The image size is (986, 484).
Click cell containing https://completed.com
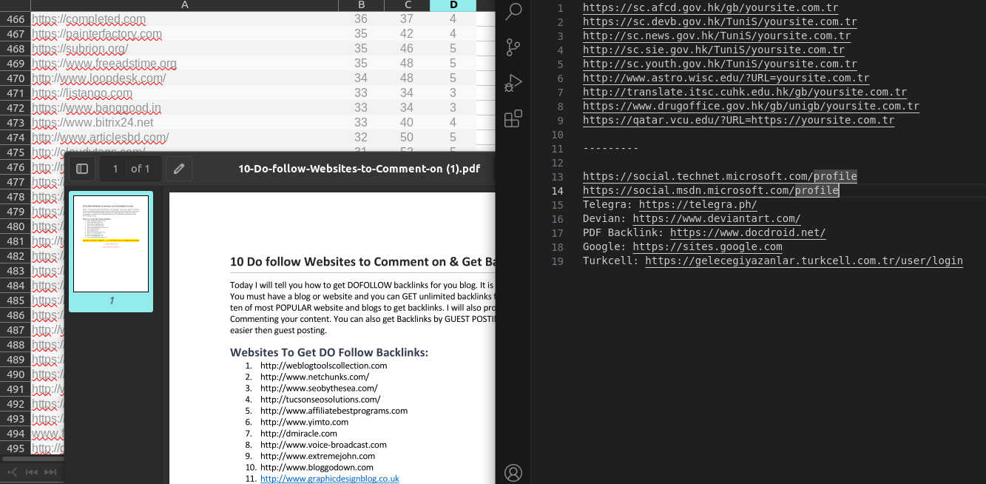[x=184, y=19]
